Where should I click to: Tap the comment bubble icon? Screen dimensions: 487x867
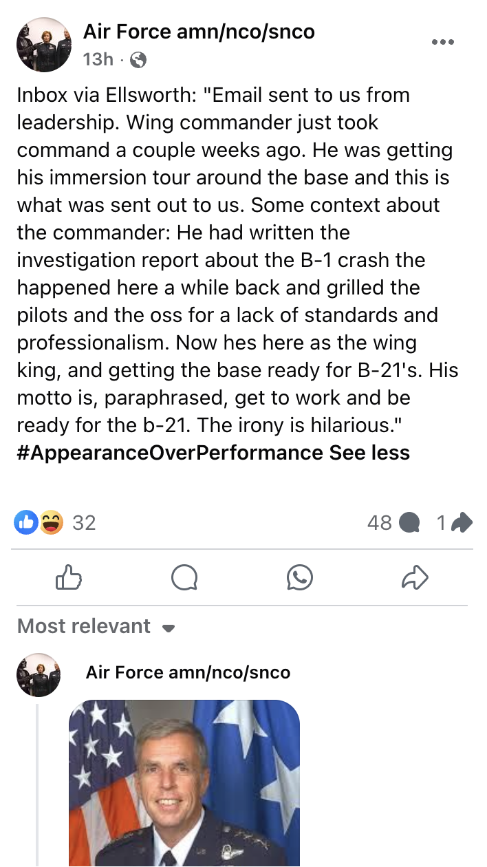click(184, 578)
